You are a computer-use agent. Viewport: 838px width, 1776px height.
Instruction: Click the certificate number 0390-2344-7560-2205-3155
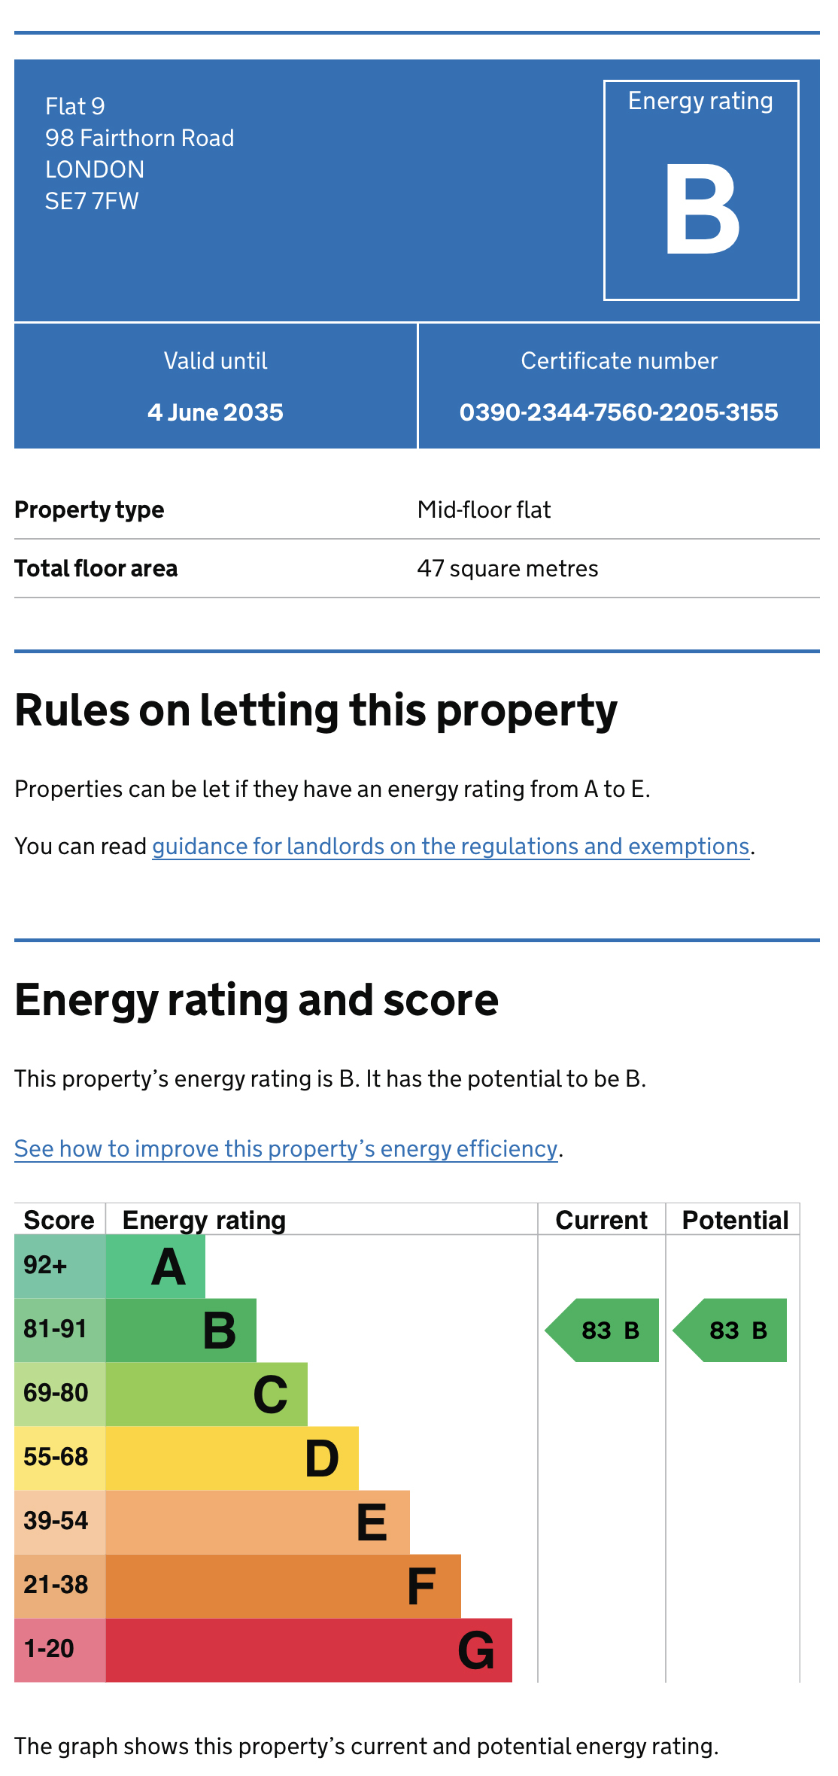[618, 412]
